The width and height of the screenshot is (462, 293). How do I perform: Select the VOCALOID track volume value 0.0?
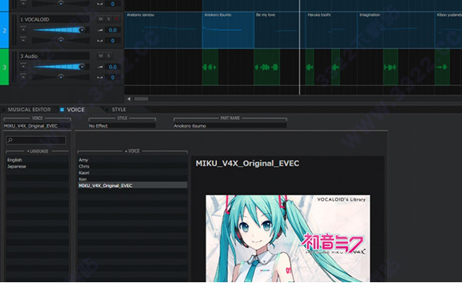(113, 30)
